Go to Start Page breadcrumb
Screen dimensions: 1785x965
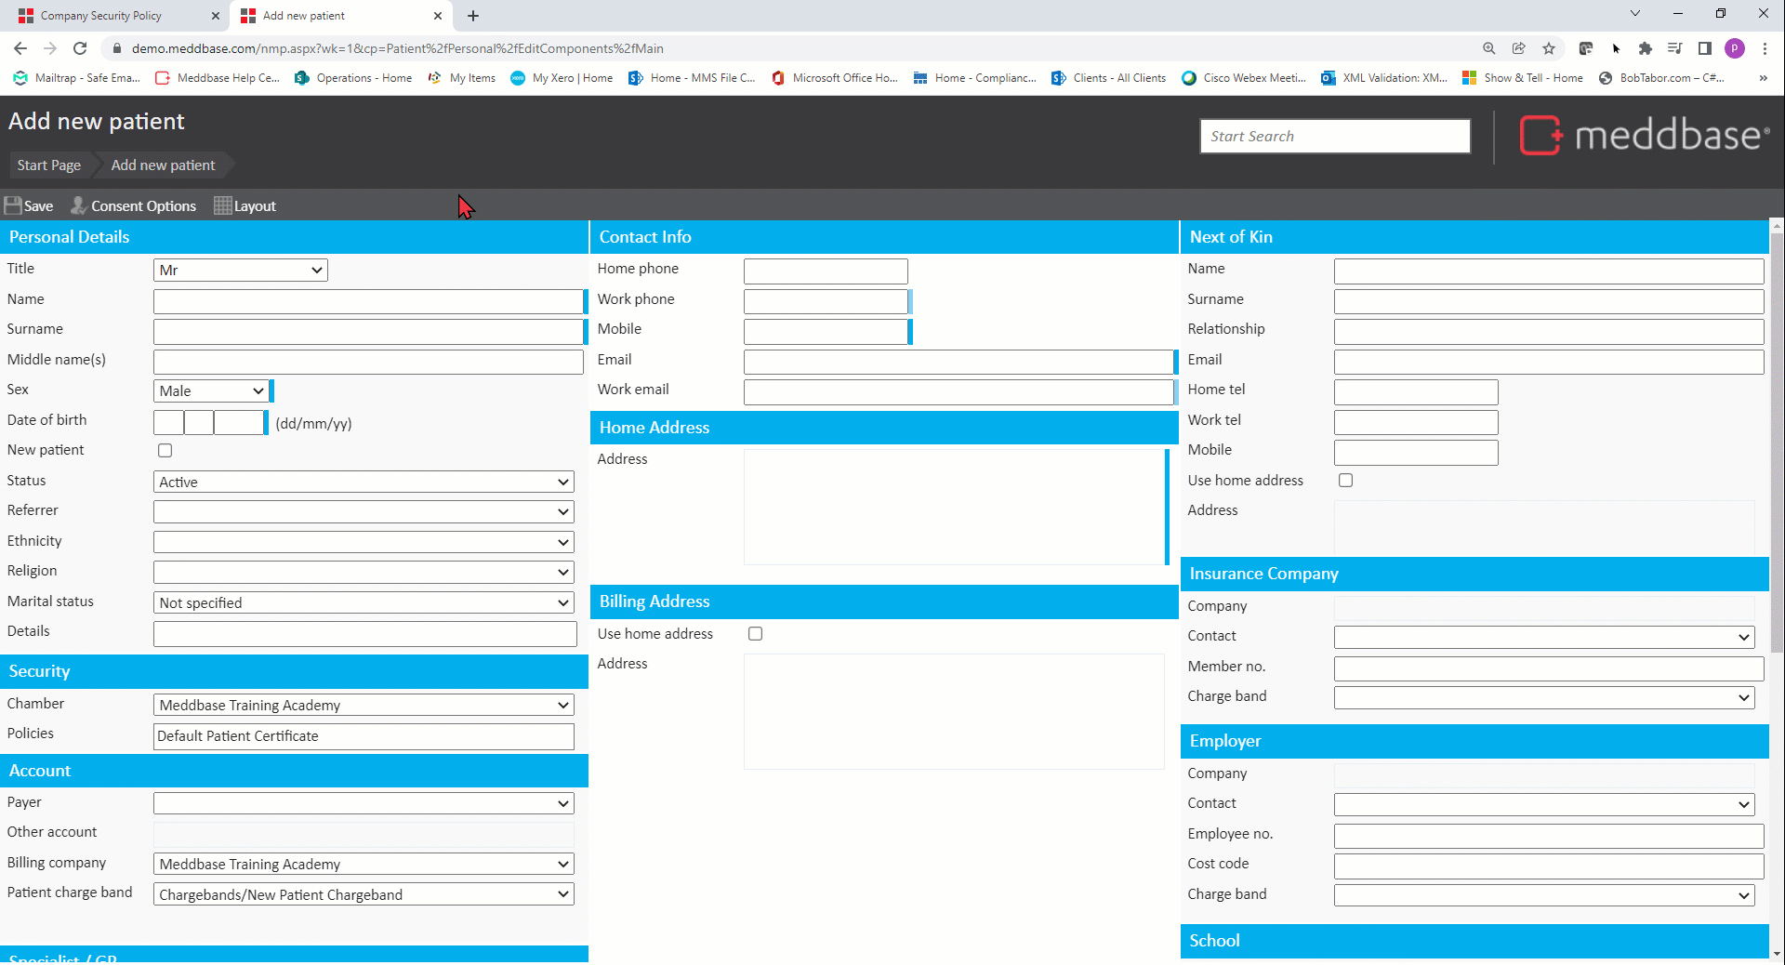[x=49, y=165]
